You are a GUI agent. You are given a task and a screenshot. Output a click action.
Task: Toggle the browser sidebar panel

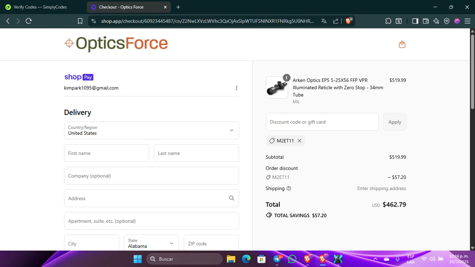point(415,21)
